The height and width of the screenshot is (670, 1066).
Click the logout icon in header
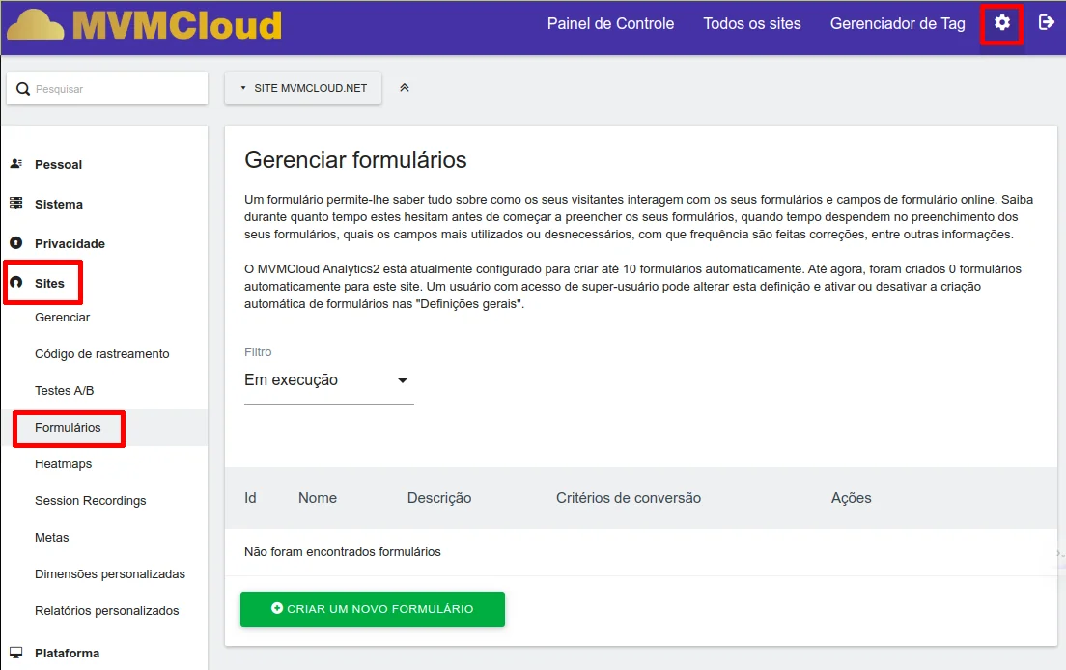click(x=1046, y=23)
